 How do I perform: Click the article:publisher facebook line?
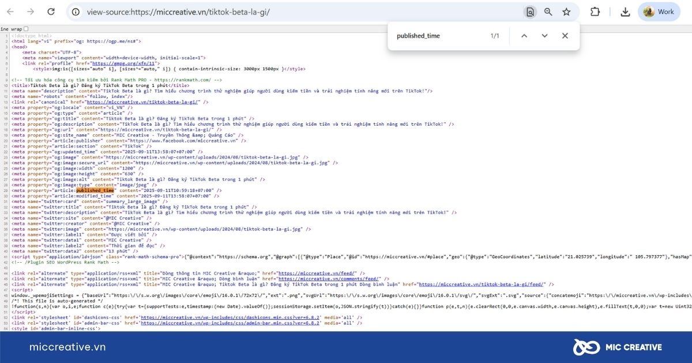point(128,141)
